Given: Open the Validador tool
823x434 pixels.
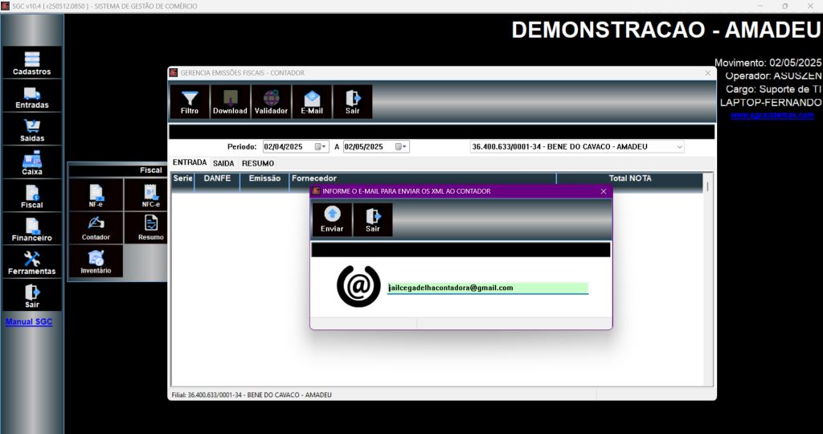Looking at the screenshot, I should [x=271, y=102].
